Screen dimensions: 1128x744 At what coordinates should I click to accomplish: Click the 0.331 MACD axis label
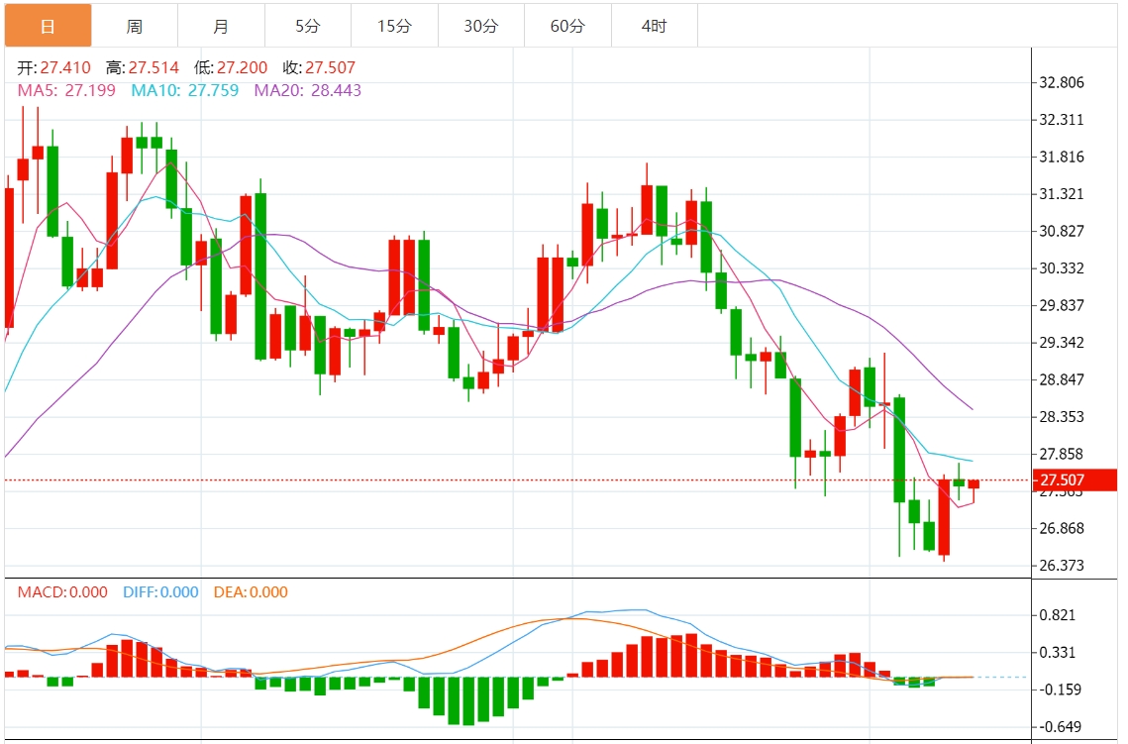click(1058, 653)
